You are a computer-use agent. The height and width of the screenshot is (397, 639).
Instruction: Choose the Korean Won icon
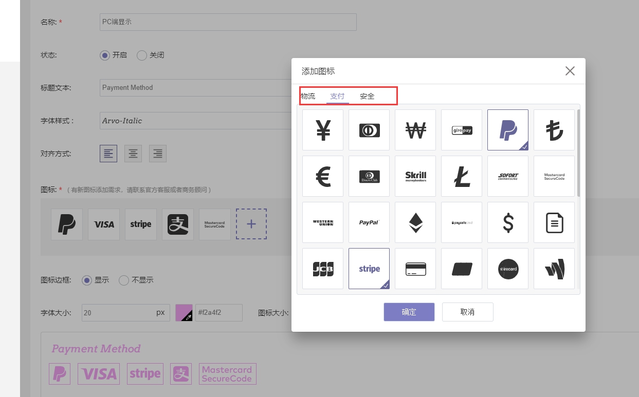coord(415,130)
